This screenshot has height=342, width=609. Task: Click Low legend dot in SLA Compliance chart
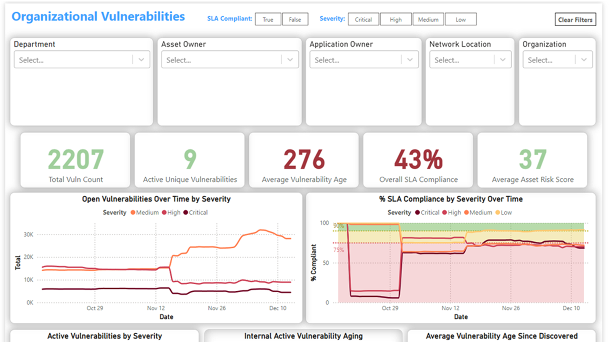tap(498, 212)
